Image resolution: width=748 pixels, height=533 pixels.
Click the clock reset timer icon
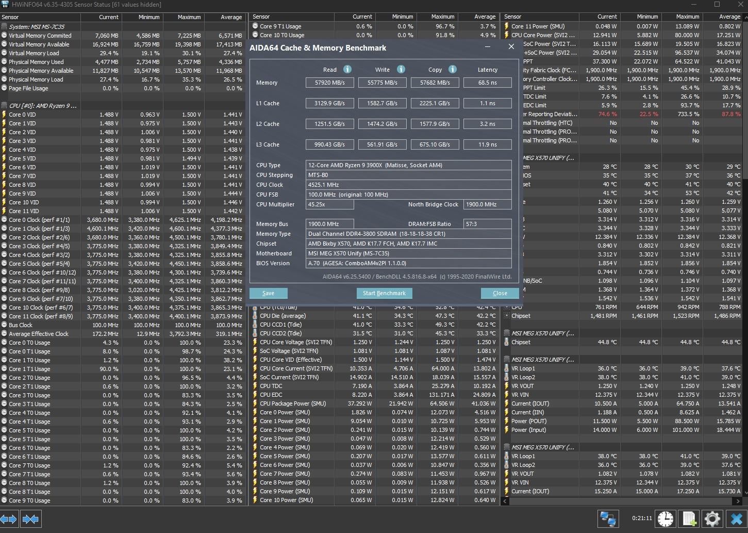[x=665, y=519]
